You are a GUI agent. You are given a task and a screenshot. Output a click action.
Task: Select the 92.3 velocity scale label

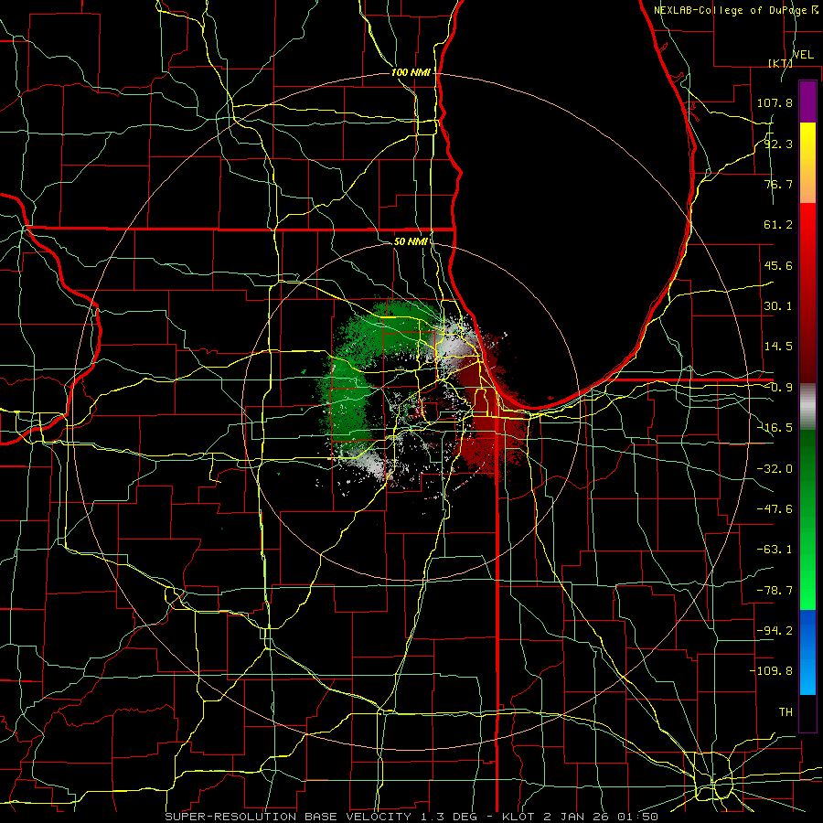(x=778, y=144)
